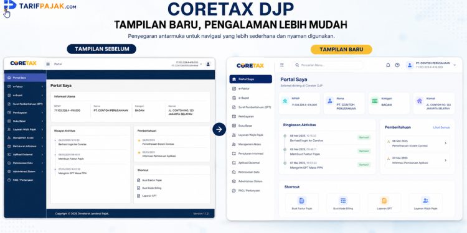The height and width of the screenshot is (233, 467).
Task: Expand Layanan Wajib Pajak chevron in old sidebar
Action: (42, 130)
